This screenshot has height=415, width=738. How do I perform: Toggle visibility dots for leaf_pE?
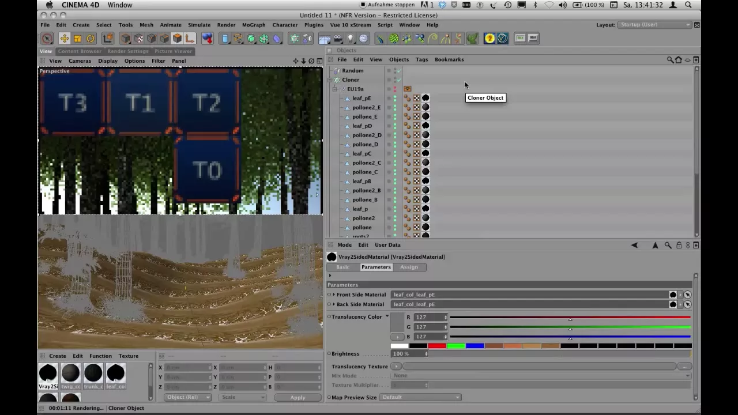tap(395, 99)
